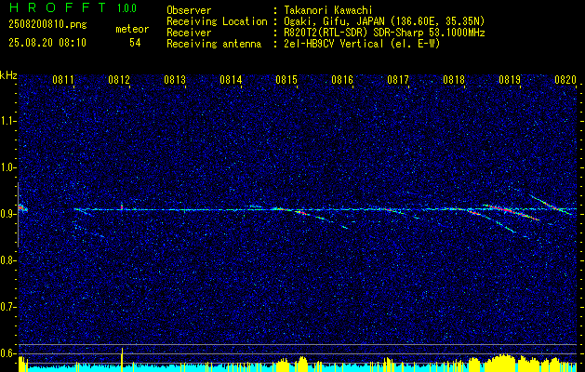Viewport: 585px width, 372px height.
Task: Click the Receiving antenna label
Action: pos(214,44)
